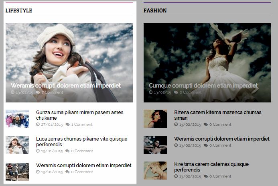Click the date 13/02/2015 on Bizena post
The height and width of the screenshot is (186, 278).
click(x=190, y=125)
